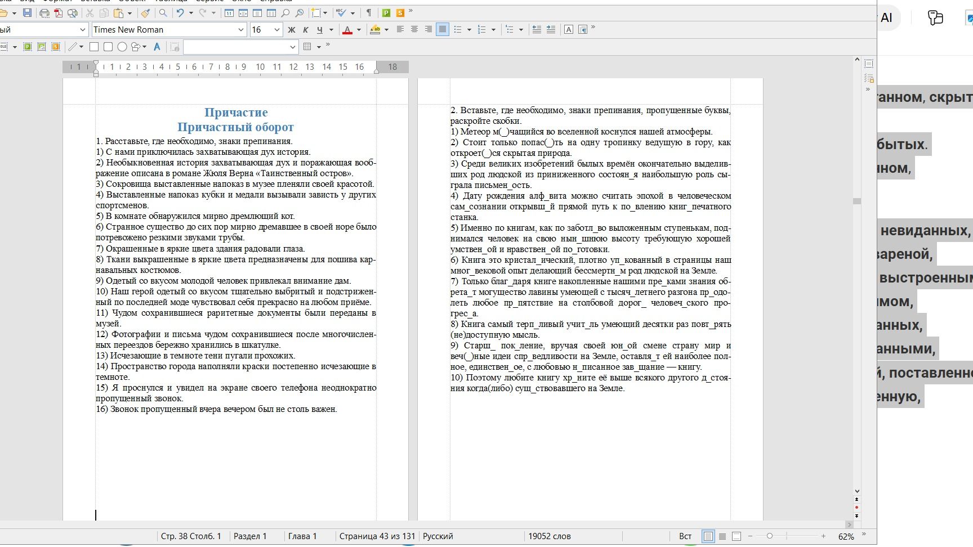Apply the yellow highlighting color
The image size is (973, 547).
(x=375, y=30)
